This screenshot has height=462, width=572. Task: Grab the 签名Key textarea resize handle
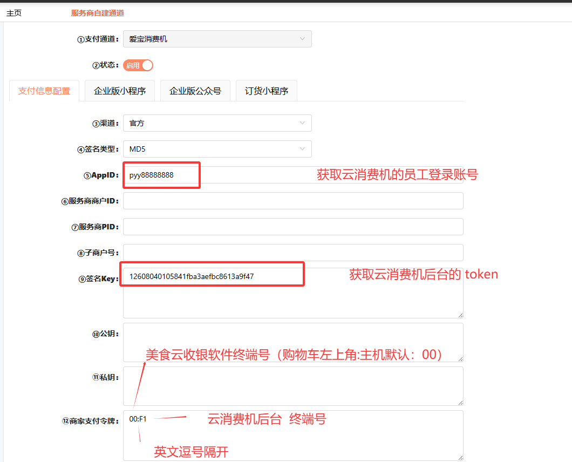460,315
